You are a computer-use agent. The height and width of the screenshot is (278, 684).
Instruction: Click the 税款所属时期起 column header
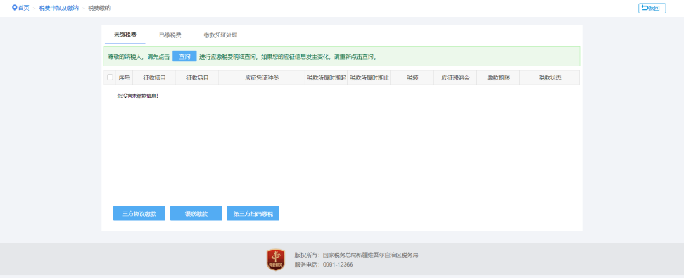[x=326, y=78]
